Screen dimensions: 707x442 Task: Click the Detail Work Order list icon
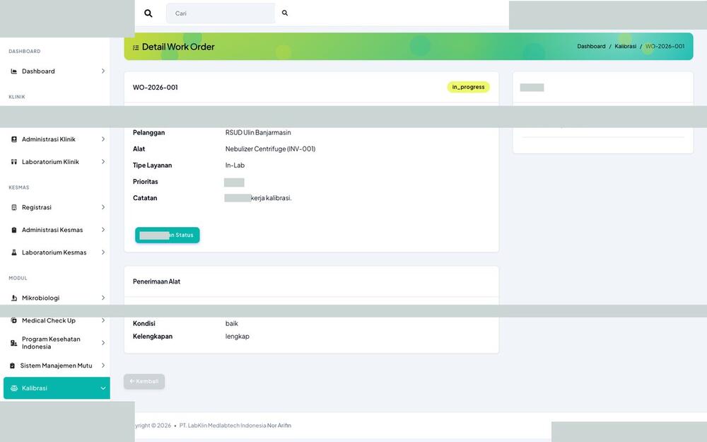click(136, 47)
